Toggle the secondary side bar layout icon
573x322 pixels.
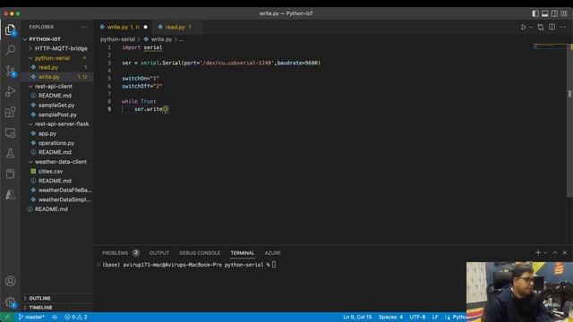554,13
